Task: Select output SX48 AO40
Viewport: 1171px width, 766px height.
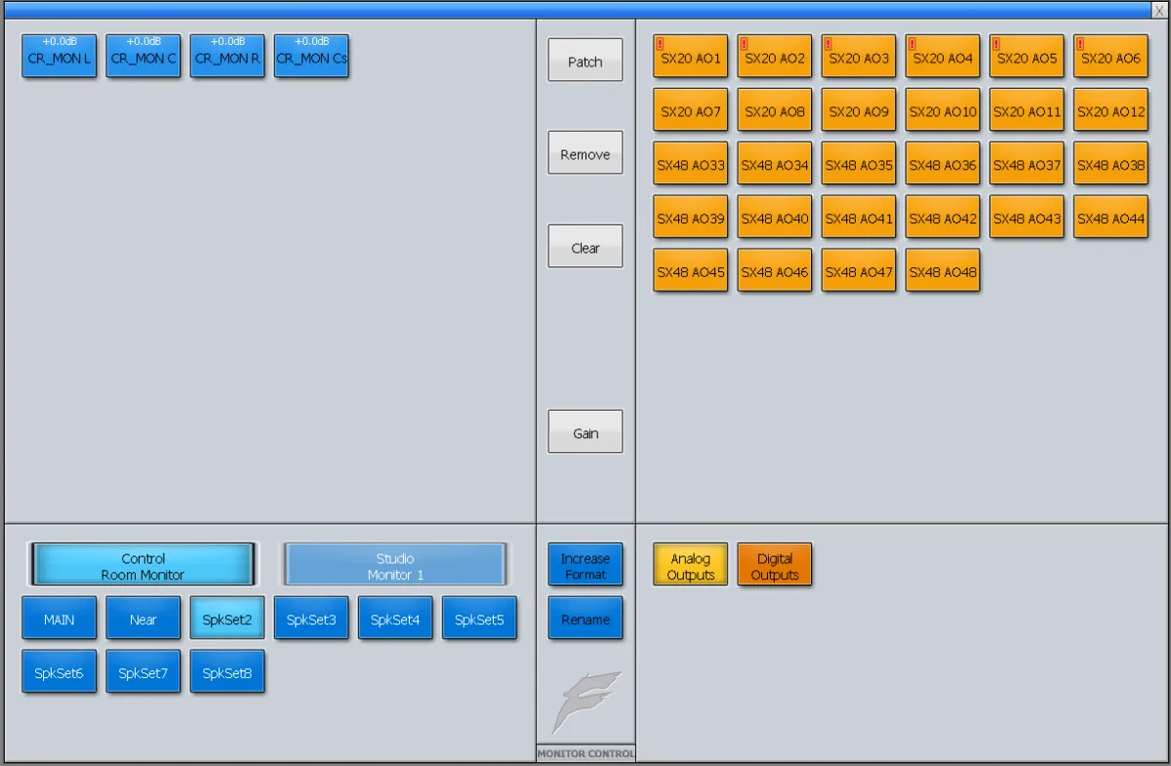Action: [x=775, y=218]
